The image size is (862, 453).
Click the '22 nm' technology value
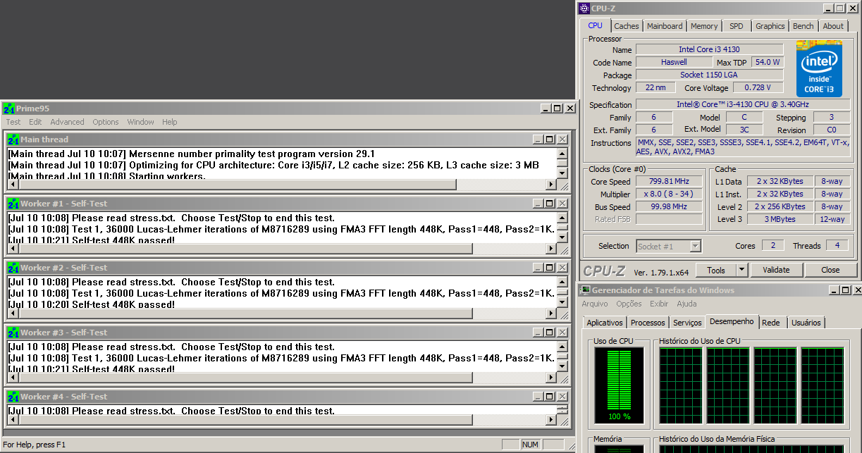(655, 87)
